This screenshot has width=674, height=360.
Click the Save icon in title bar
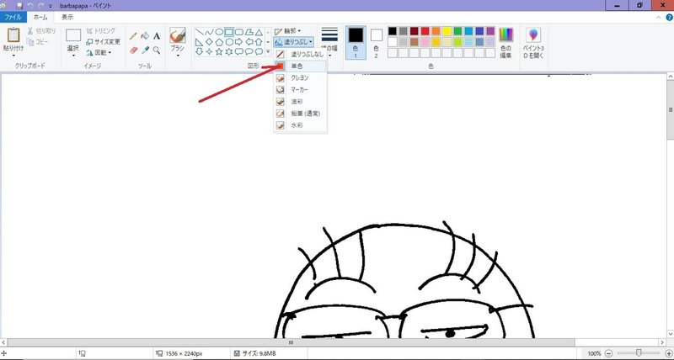(x=19, y=6)
